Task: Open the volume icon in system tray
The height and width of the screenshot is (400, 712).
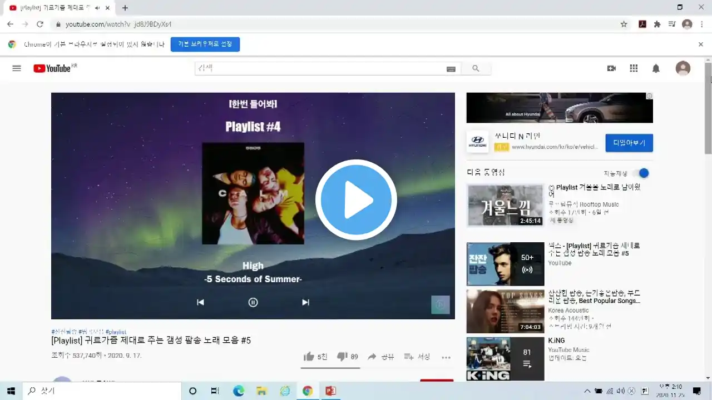Action: (x=621, y=391)
